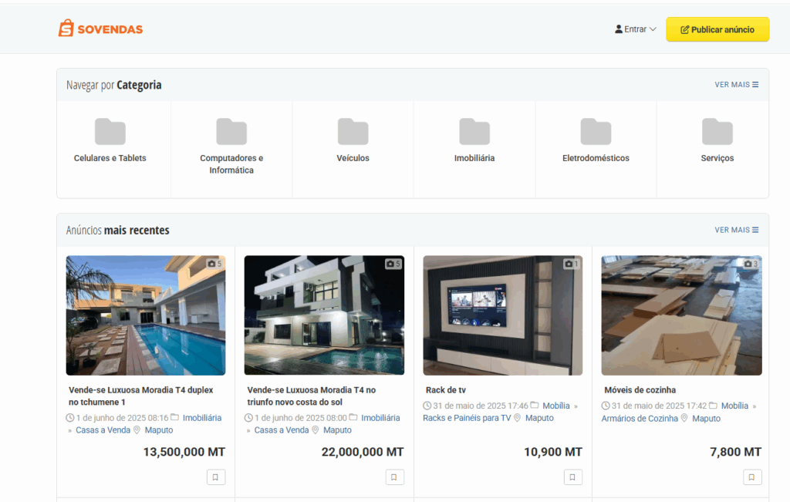Toggle bookmark on Rack de tv listing
790x502 pixels.
coord(572,477)
